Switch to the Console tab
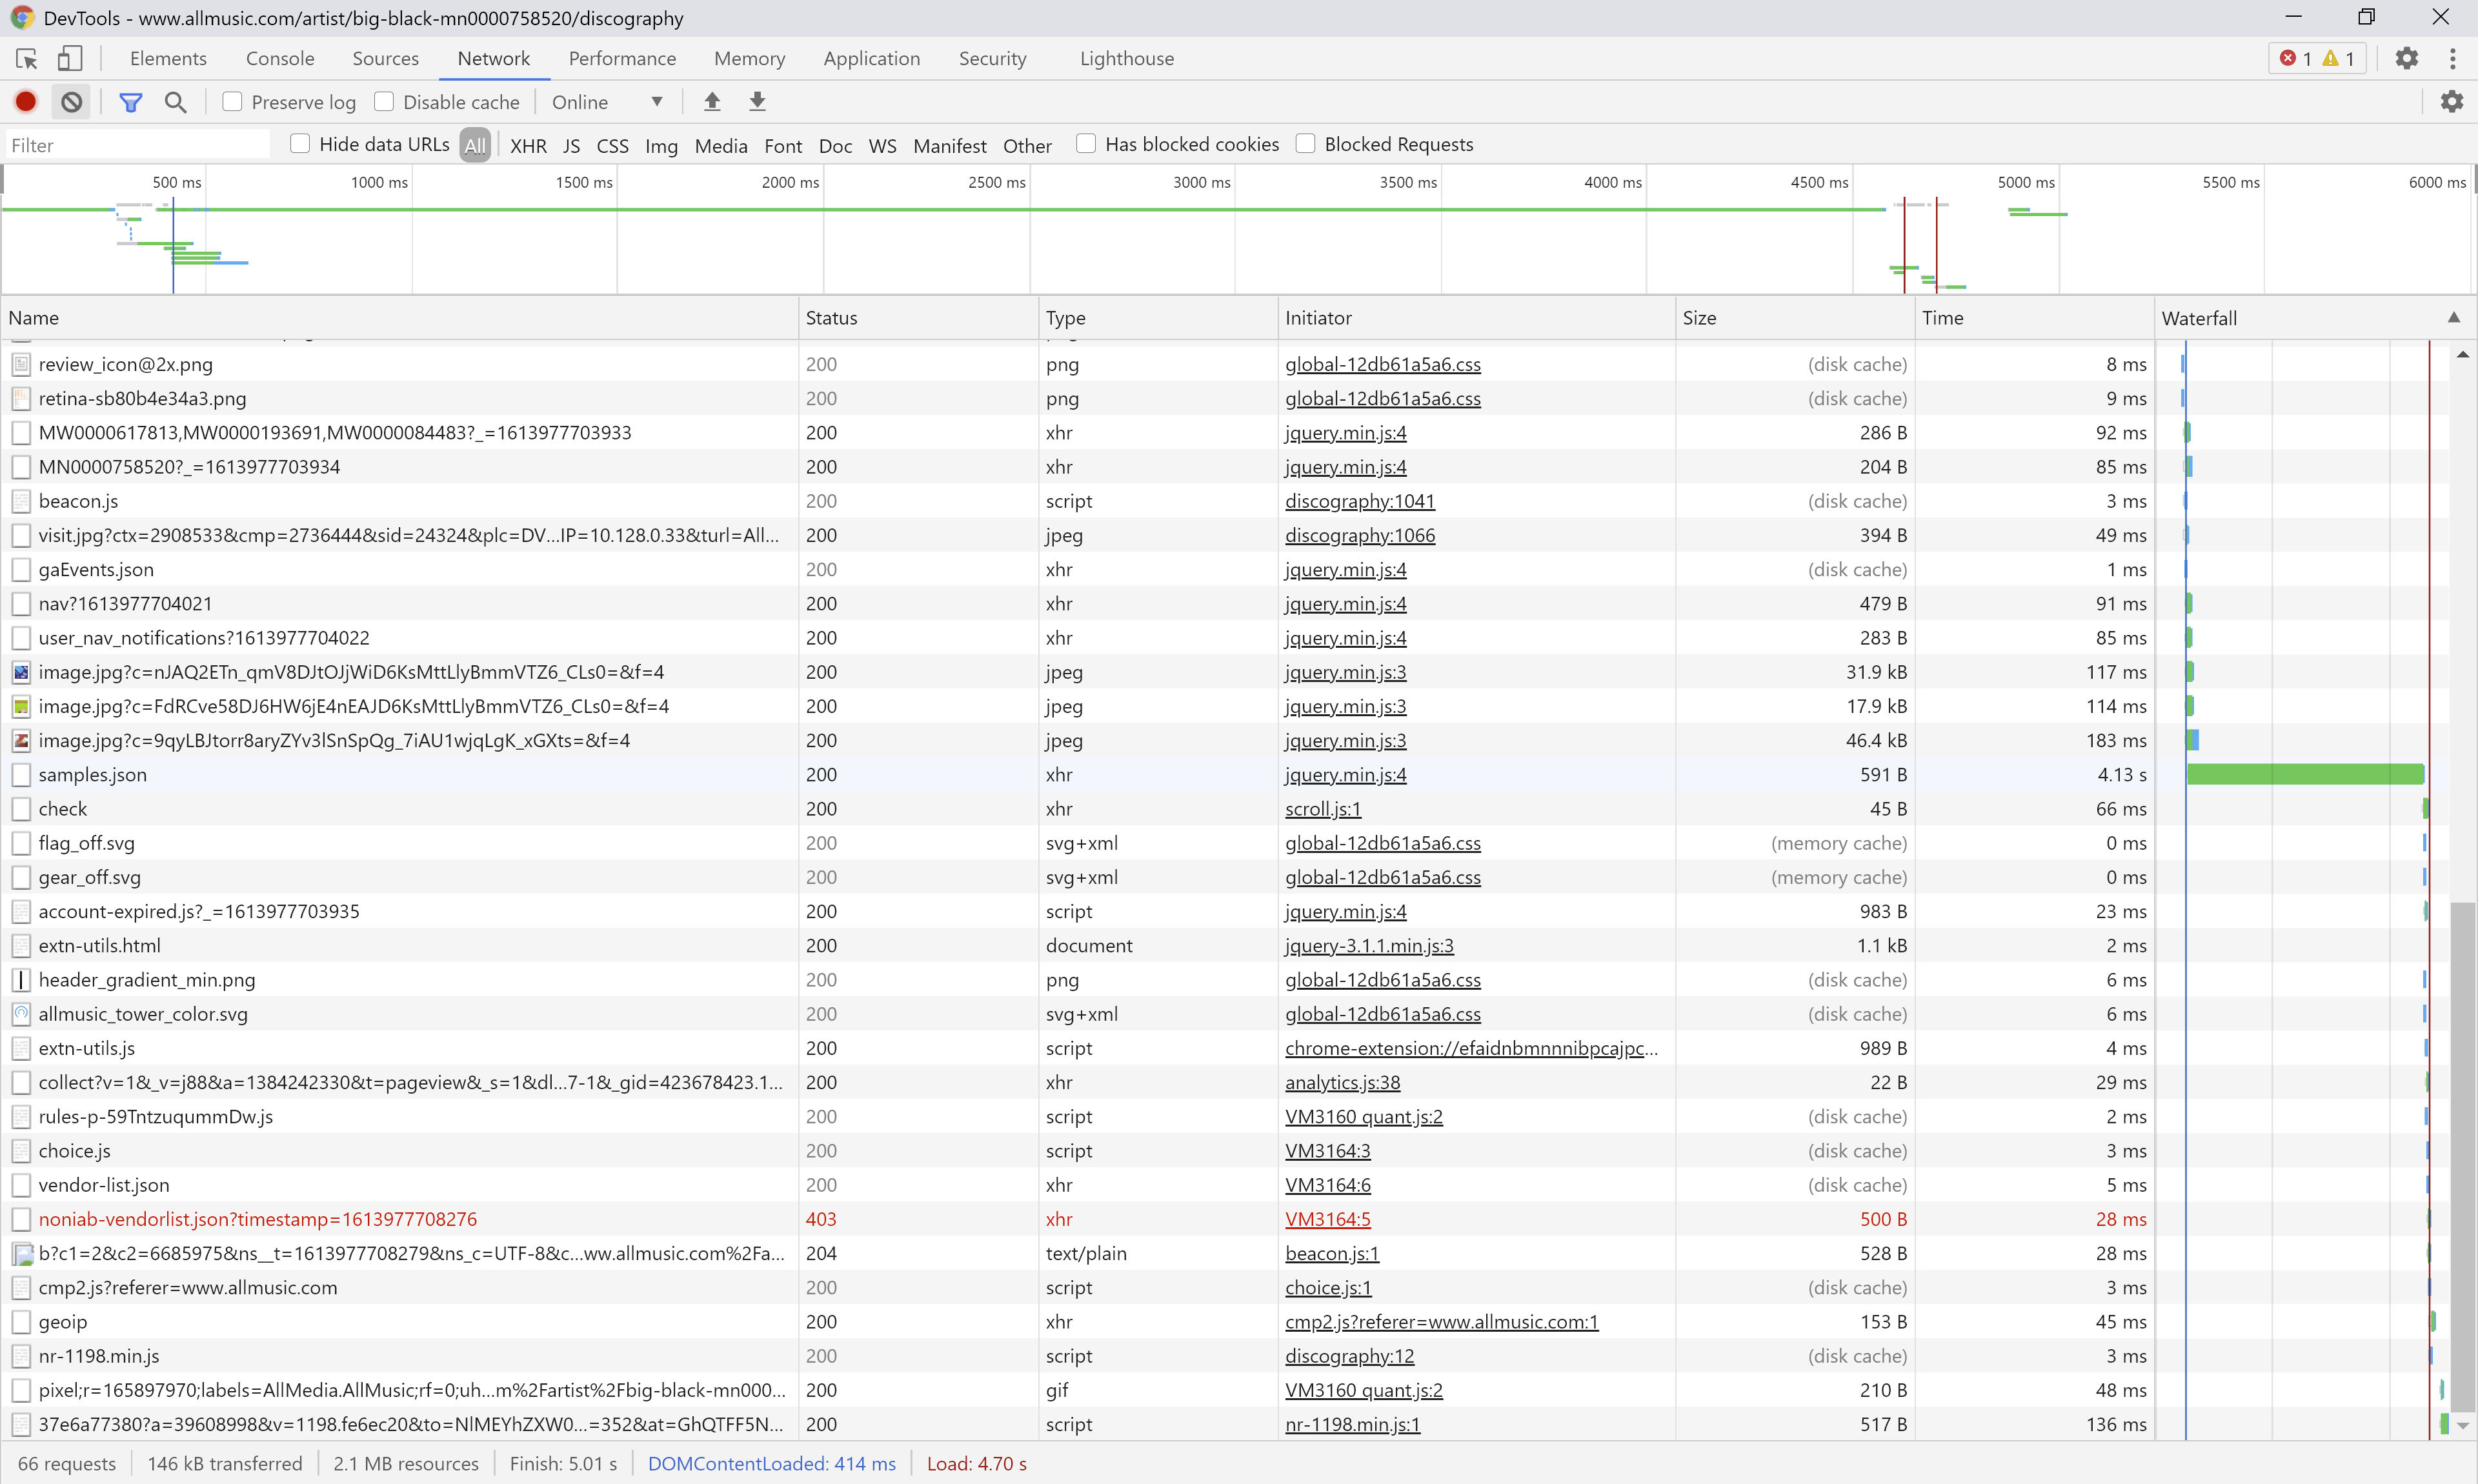2478x1484 pixels. (280, 59)
